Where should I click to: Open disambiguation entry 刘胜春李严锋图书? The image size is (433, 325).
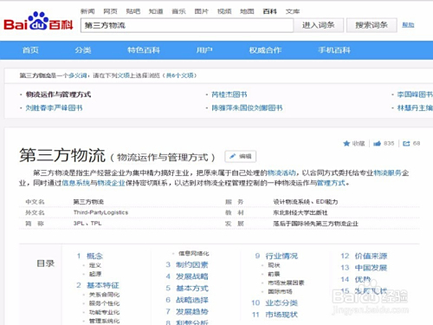pyautogui.click(x=54, y=108)
